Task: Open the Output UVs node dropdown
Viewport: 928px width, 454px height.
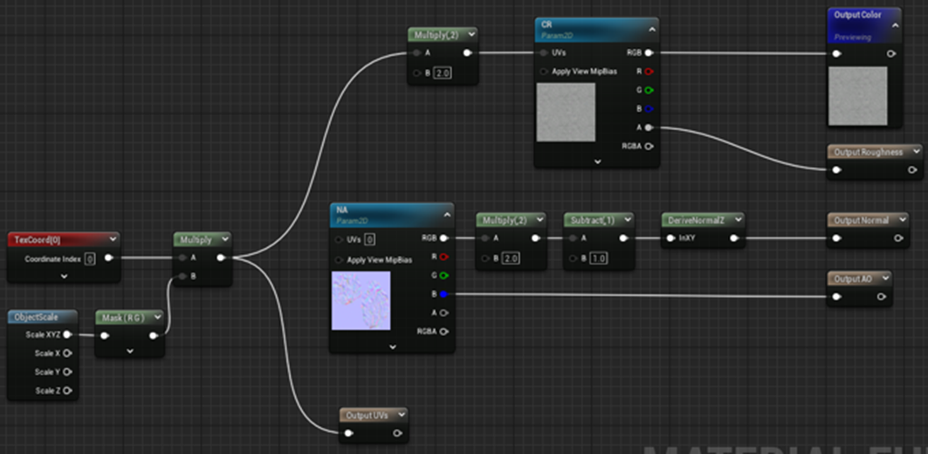Action: (402, 415)
